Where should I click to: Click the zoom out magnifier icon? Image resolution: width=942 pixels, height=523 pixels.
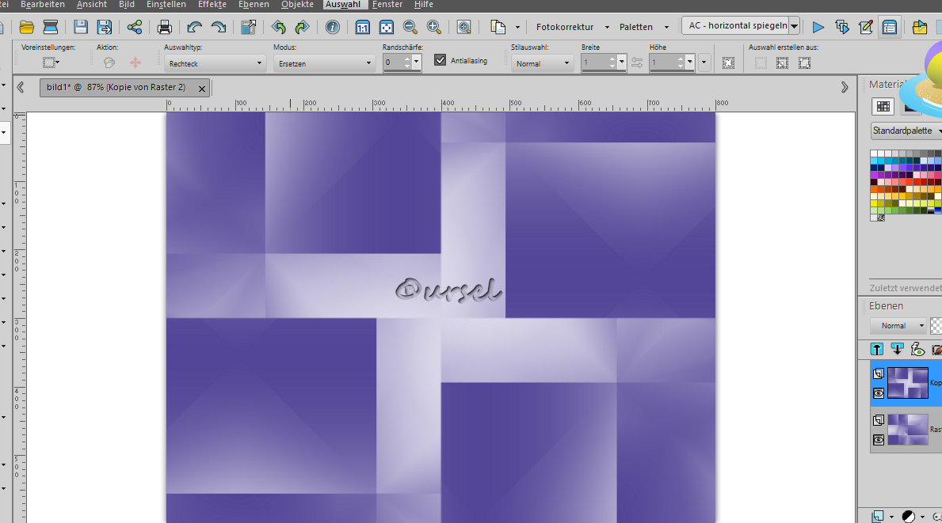[x=410, y=28]
